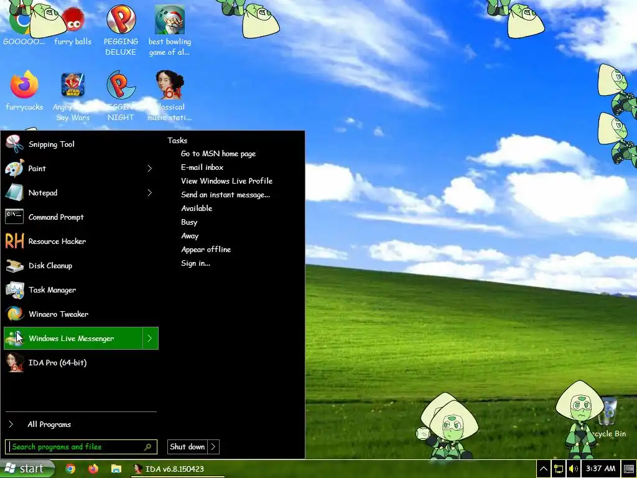Screen dimensions: 637x478
Task: Select classical music station desktop icon
Action: (x=169, y=96)
